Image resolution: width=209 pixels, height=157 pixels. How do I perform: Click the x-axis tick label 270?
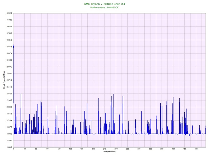click(116, 149)
